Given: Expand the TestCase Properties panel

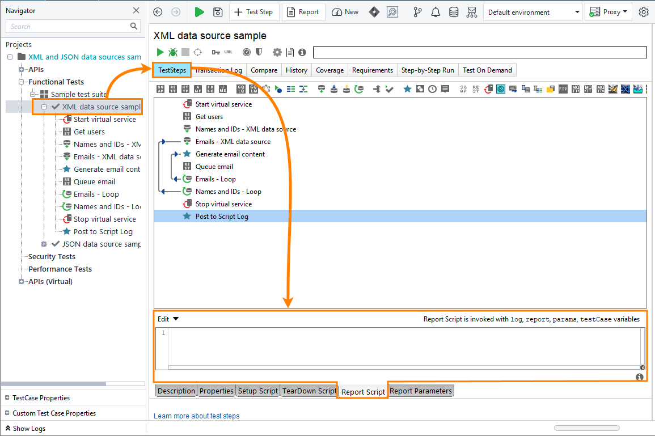Looking at the screenshot, I should 7,397.
